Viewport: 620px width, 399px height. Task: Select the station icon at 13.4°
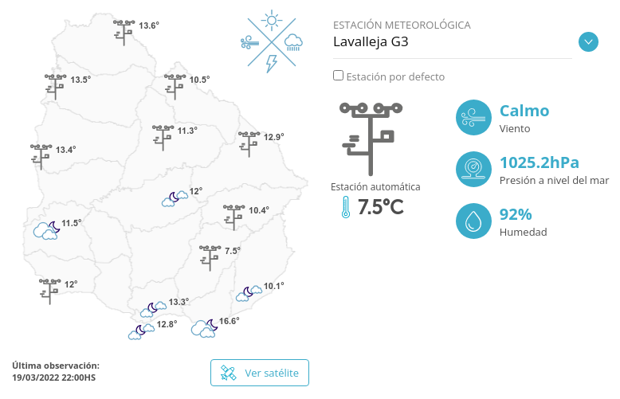tap(41, 157)
